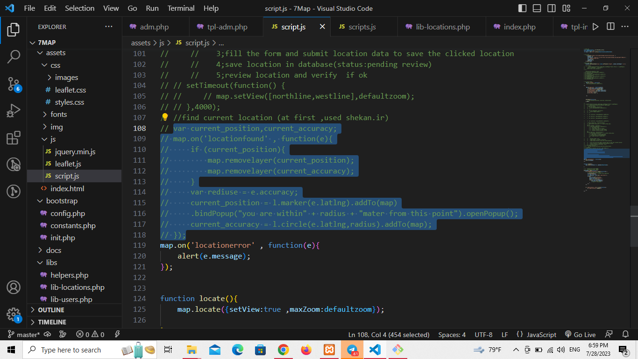Image resolution: width=638 pixels, height=359 pixels.
Task: Switch to the lib-locations.php tab
Action: [442, 27]
